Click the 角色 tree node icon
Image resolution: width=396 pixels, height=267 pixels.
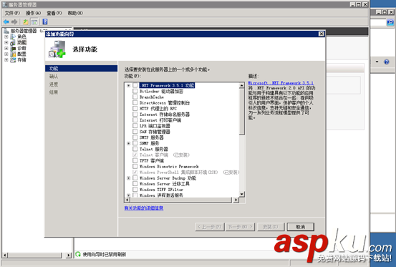pos(13,37)
